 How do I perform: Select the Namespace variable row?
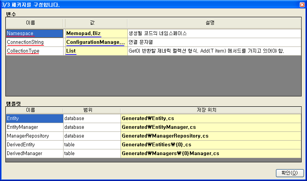click(35, 34)
